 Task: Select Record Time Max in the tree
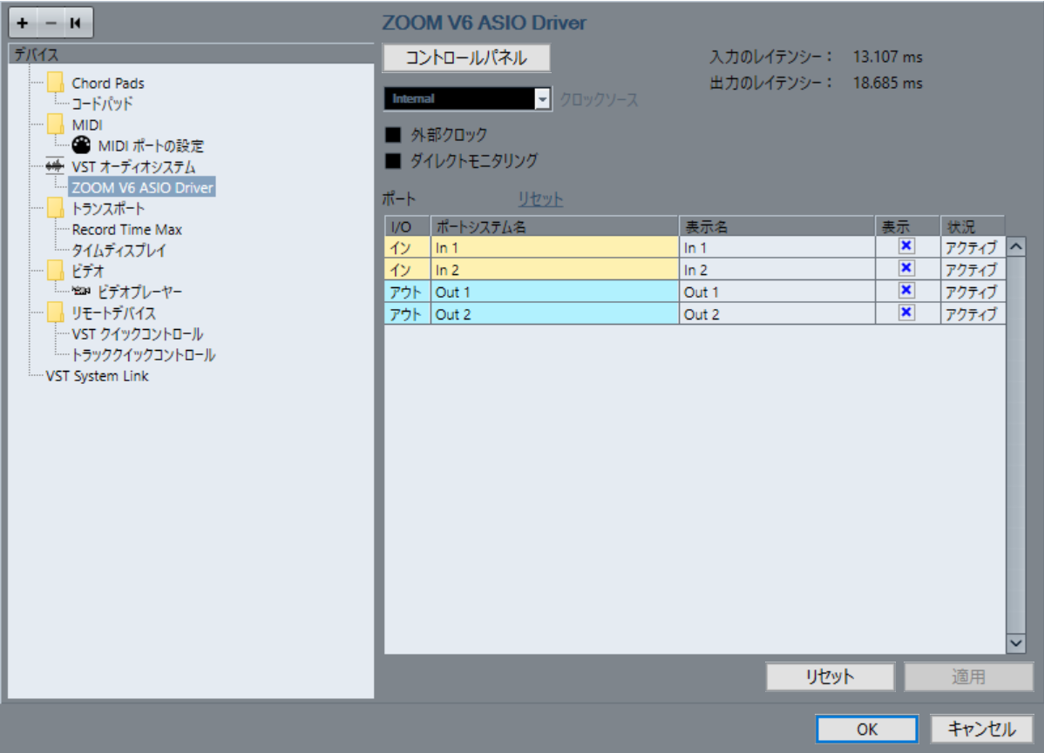pos(127,230)
